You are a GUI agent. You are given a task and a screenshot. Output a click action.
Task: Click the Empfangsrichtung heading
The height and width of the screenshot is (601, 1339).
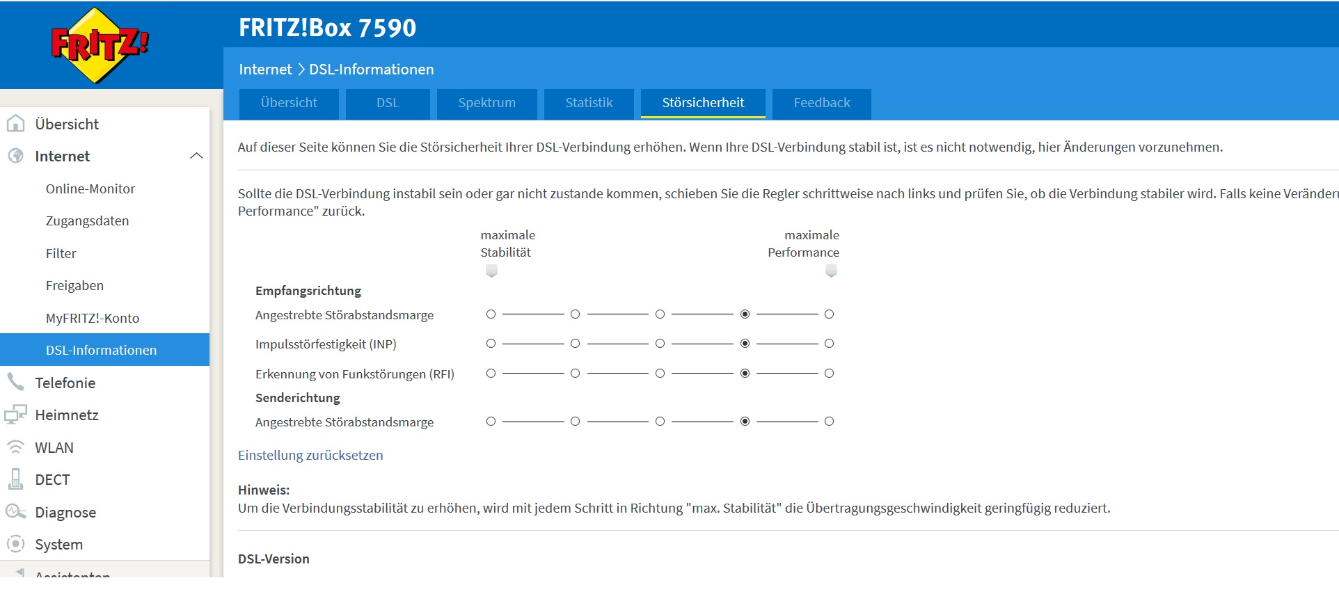[308, 291]
